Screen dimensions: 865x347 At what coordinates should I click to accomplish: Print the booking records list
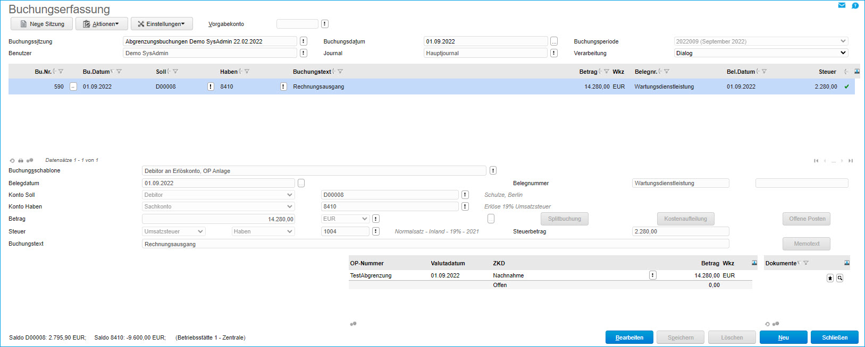click(x=21, y=160)
